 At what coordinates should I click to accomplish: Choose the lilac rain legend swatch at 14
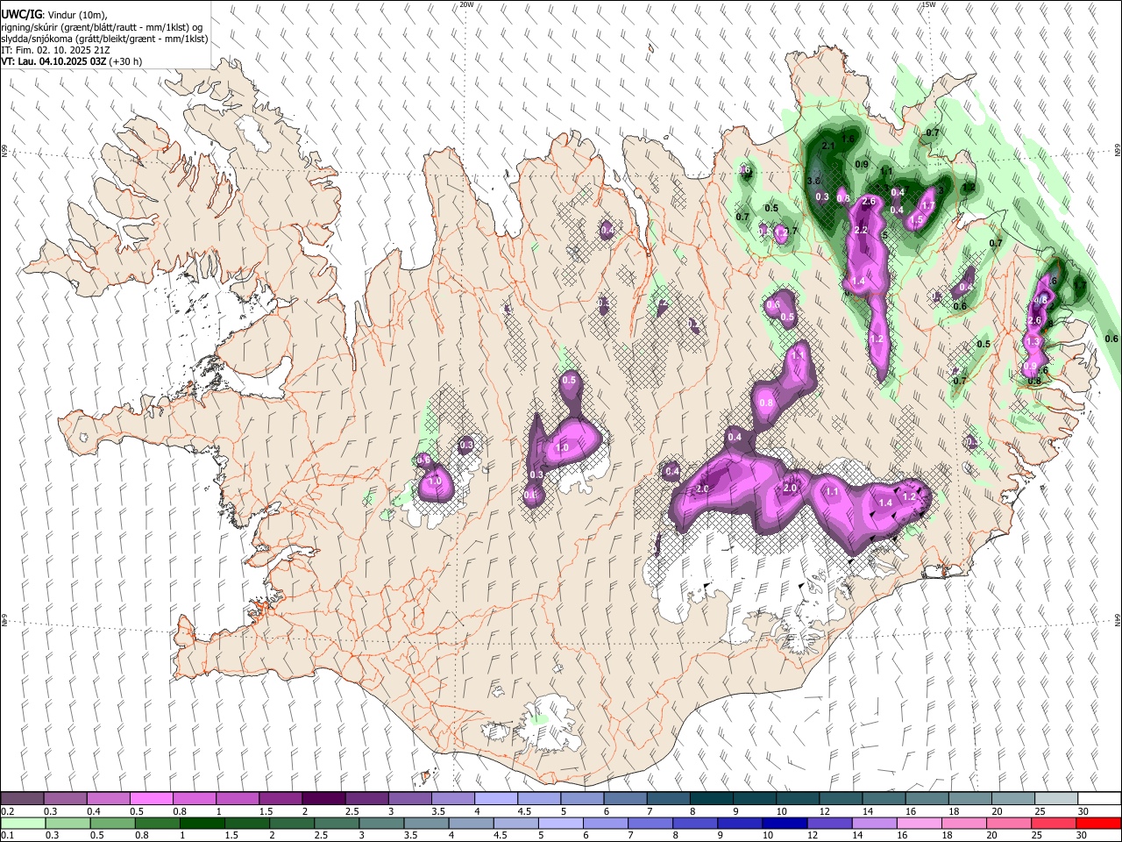coord(873,823)
